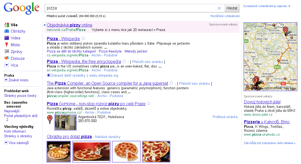Open Kolo informací view
The height and width of the screenshot is (164, 301).
click(15, 131)
